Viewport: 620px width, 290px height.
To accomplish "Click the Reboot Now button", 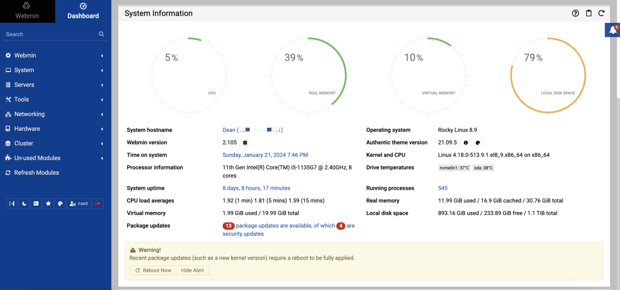I will (153, 270).
